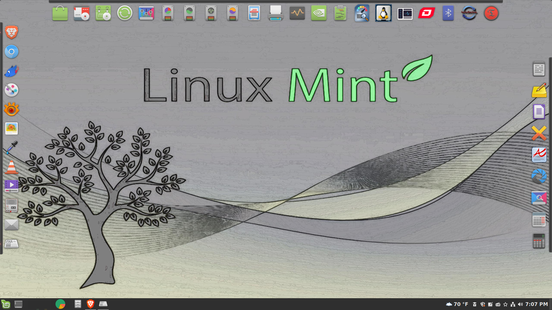
Task: Open the green-orange pie chart taskbar icon
Action: [60, 304]
